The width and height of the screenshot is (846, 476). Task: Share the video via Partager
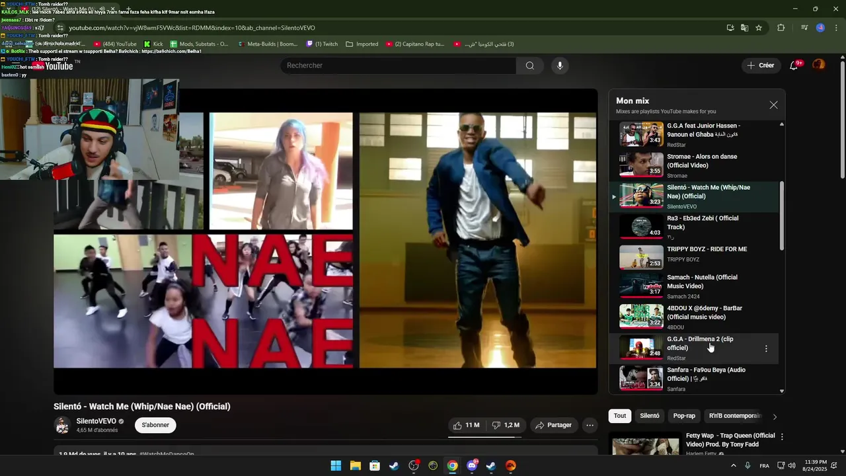click(x=553, y=425)
